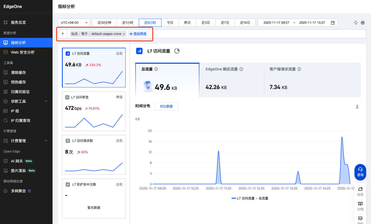
Task: Download chart data with the download icon
Action: click(357, 107)
